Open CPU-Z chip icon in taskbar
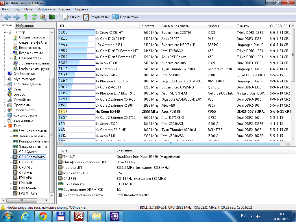296x222 pixels. click(x=114, y=216)
